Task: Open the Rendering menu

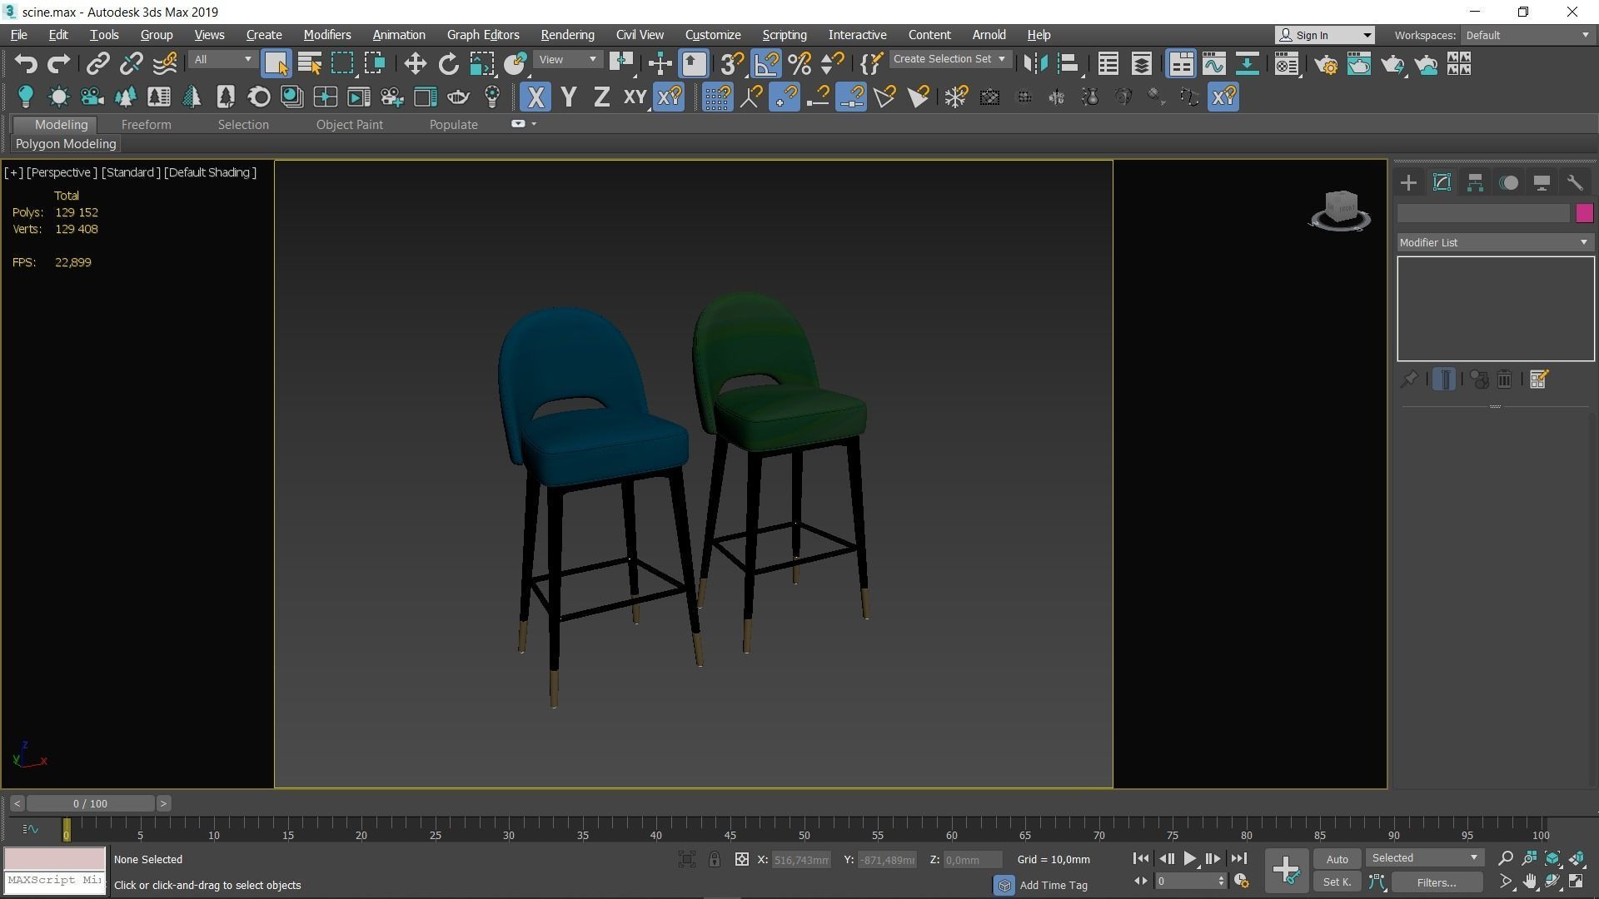Action: click(567, 35)
